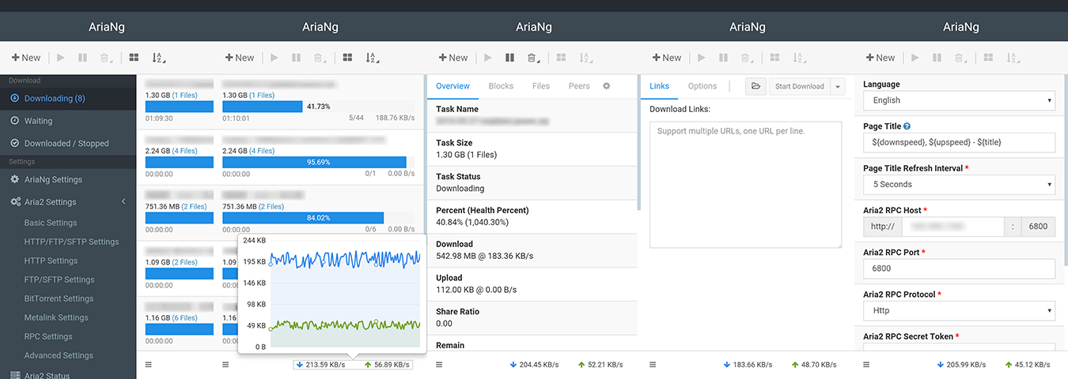Click the upload speed indicator 56.89 KB/s
The image size is (1068, 379).
pos(387,365)
